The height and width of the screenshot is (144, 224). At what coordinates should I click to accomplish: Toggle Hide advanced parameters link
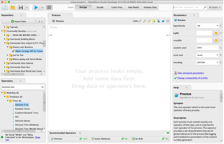pyautogui.click(x=190, y=73)
